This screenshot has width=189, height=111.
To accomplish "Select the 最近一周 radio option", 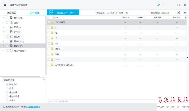I will point(7,92).
